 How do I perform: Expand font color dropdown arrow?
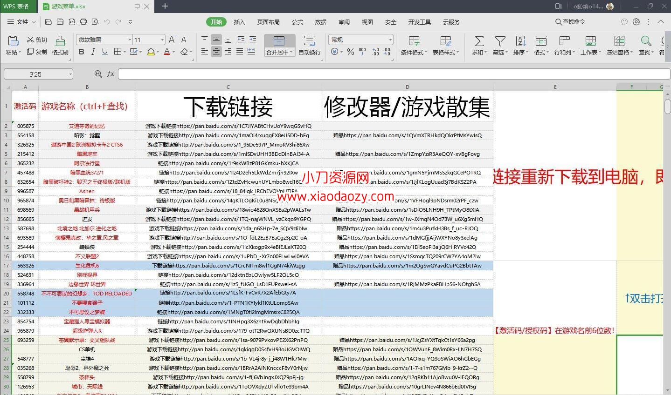coord(174,52)
